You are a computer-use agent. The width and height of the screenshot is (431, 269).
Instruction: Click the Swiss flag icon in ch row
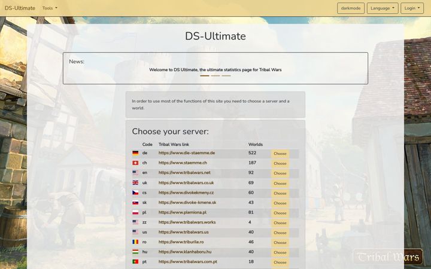[135, 163]
